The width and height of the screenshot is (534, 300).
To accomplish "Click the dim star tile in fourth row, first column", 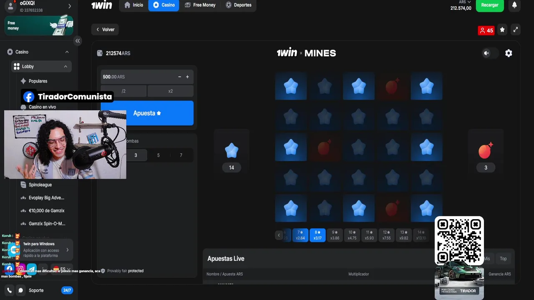I will (x=291, y=178).
